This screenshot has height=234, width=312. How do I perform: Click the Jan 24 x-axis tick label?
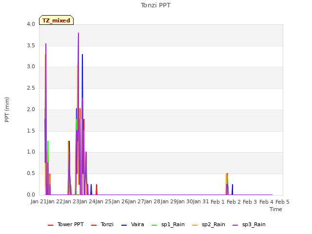pyautogui.click(x=87, y=202)
